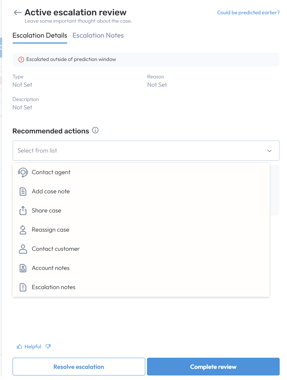Click the reassign person icon

tap(23, 230)
